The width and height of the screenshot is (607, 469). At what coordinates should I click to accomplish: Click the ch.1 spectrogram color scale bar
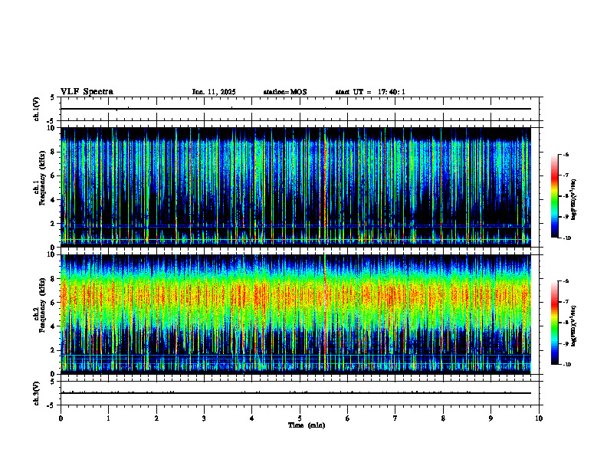[555, 196]
